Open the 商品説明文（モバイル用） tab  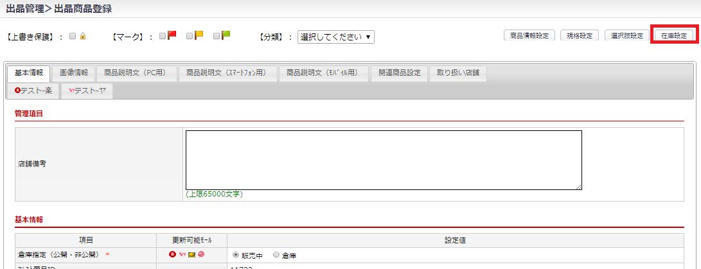coord(324,73)
